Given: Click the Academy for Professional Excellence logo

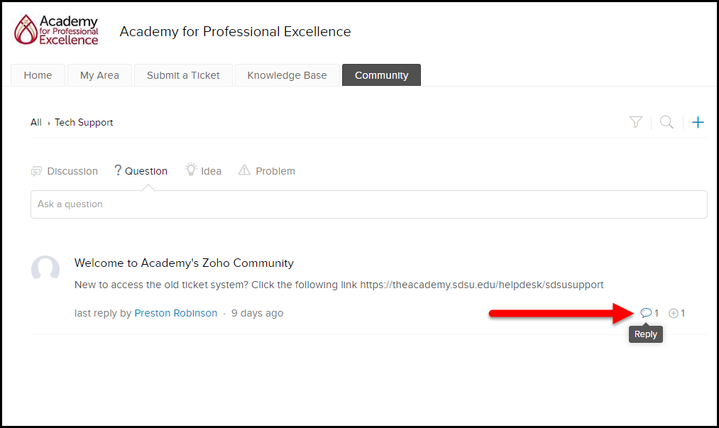Looking at the screenshot, I should click(x=56, y=30).
